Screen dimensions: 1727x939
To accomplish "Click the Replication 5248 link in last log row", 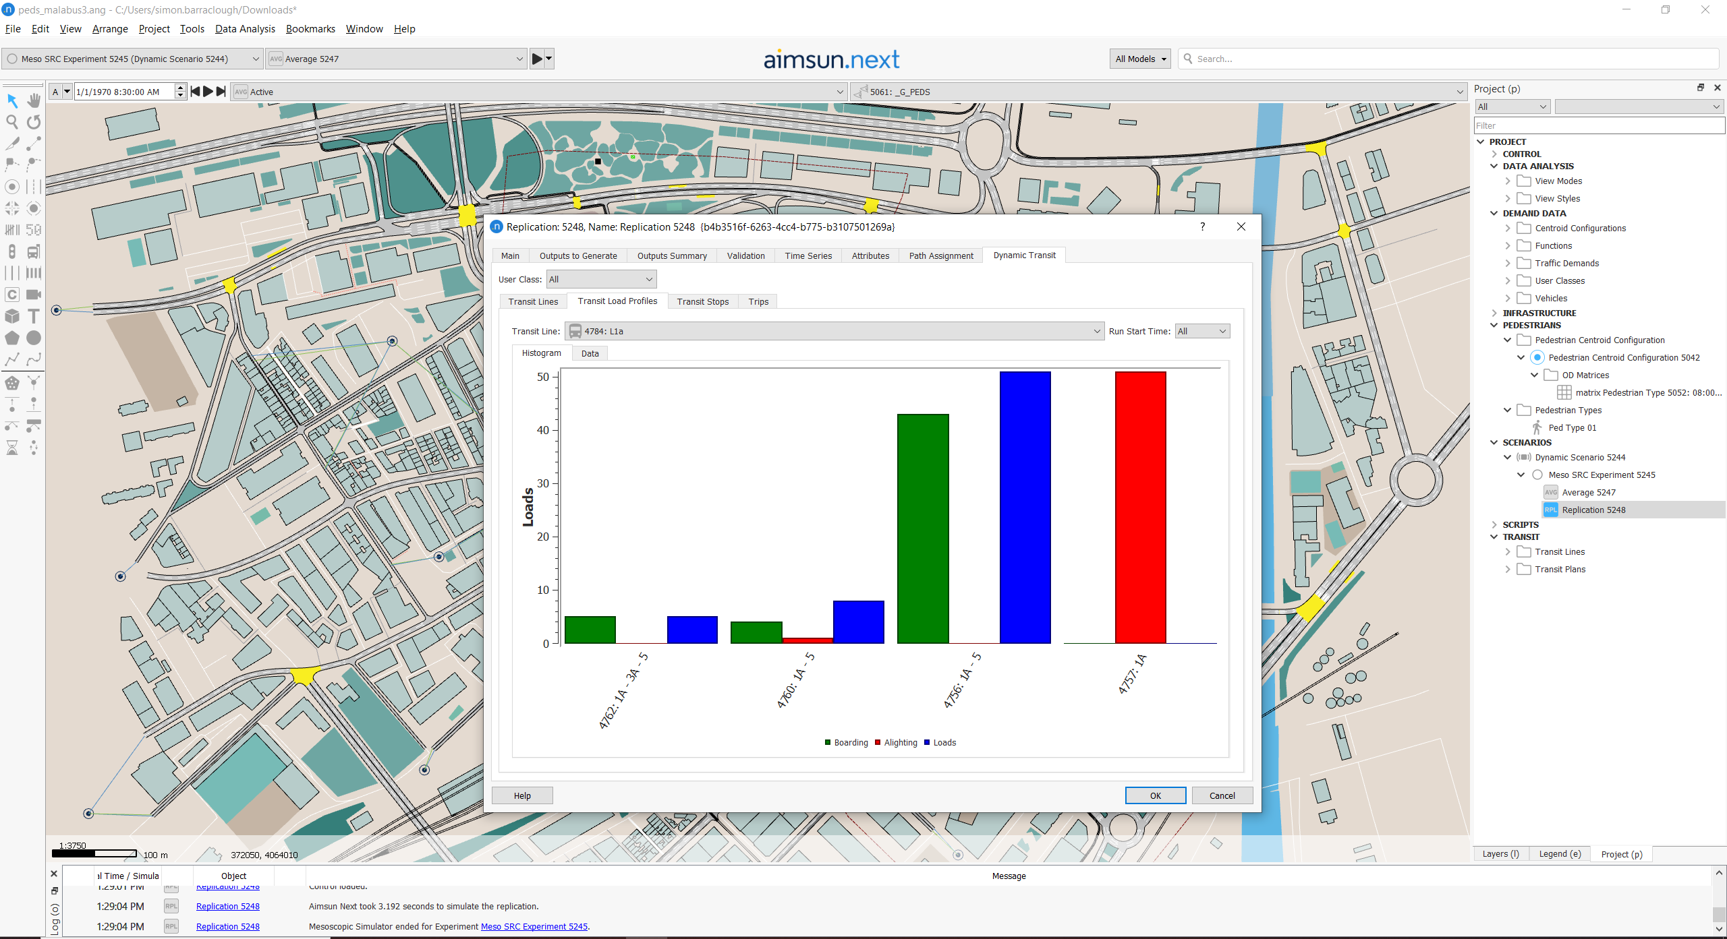I will tap(227, 926).
